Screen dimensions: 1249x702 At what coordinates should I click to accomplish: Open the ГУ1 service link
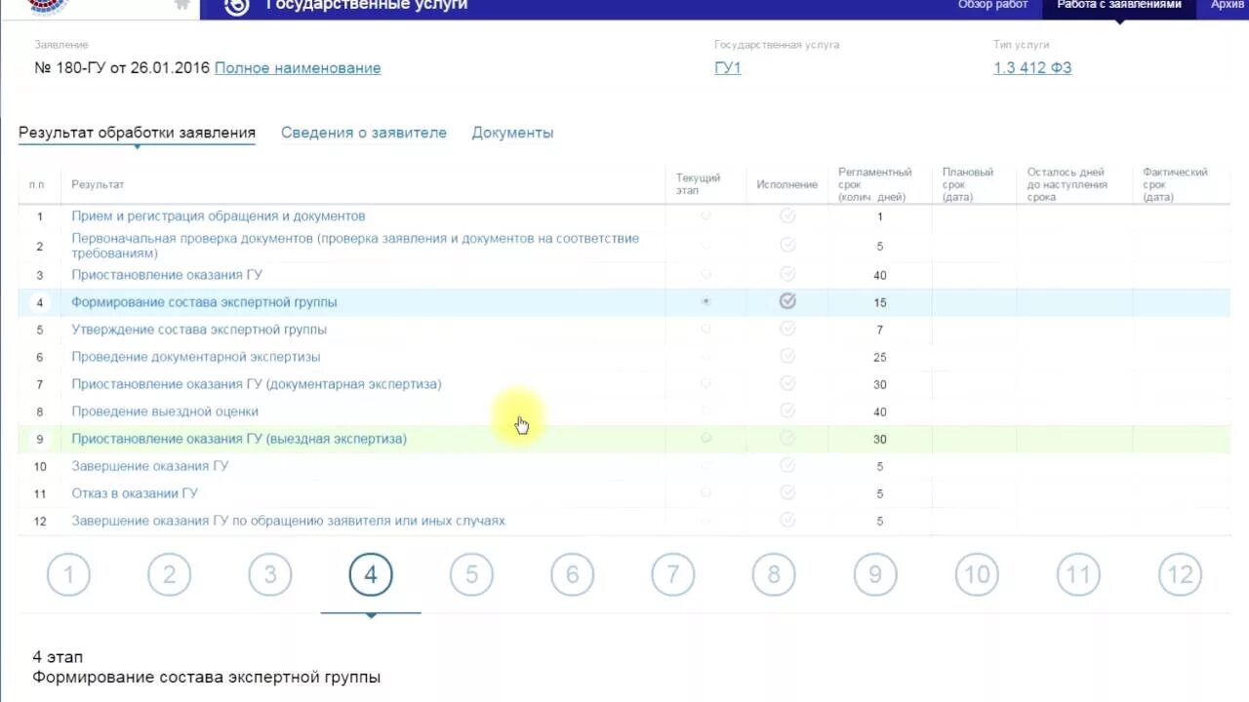728,68
